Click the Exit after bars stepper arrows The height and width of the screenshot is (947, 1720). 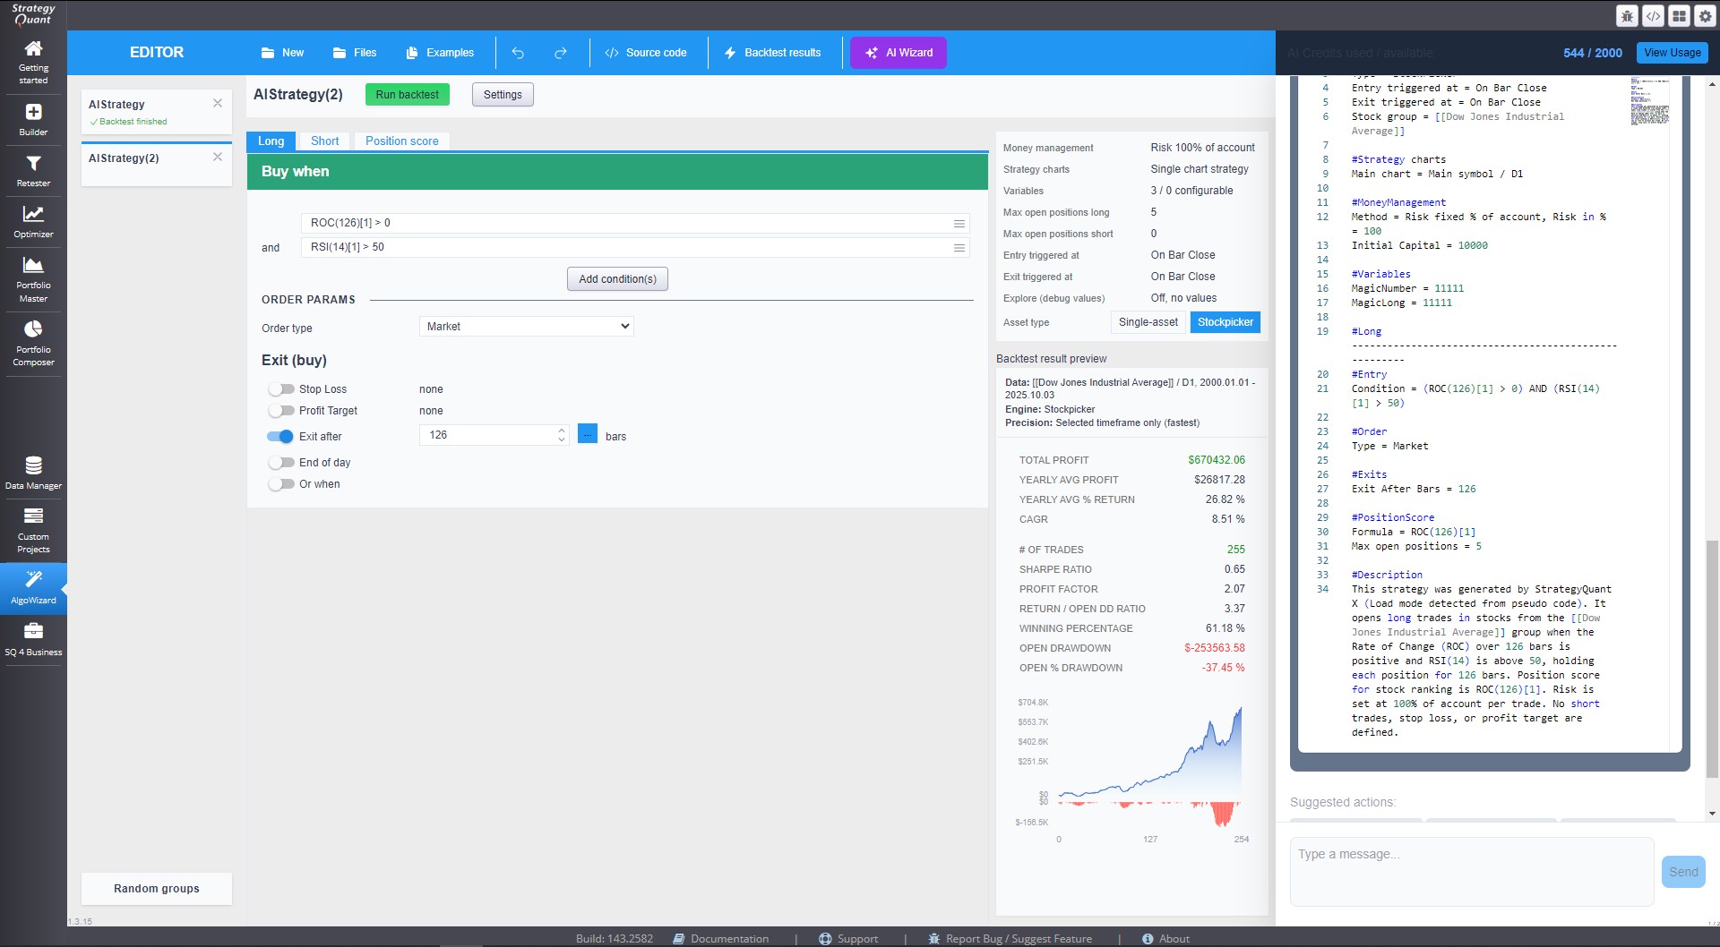point(562,435)
